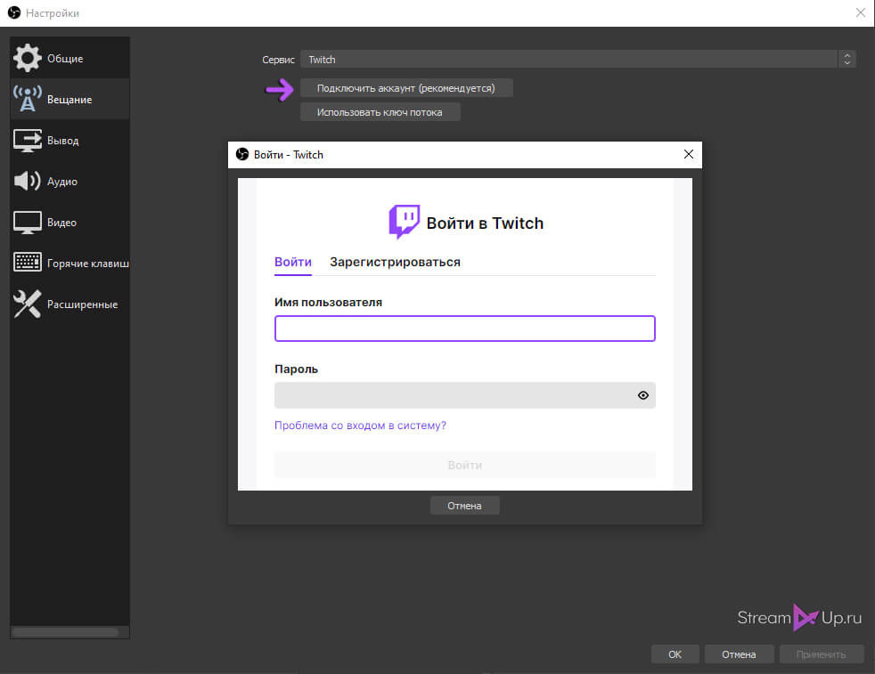
Task: Open the Аудио speaker icon
Action: pyautogui.click(x=28, y=181)
